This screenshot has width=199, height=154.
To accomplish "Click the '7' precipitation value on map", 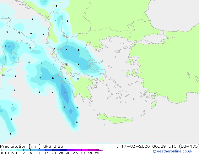I will (x=65, y=93).
